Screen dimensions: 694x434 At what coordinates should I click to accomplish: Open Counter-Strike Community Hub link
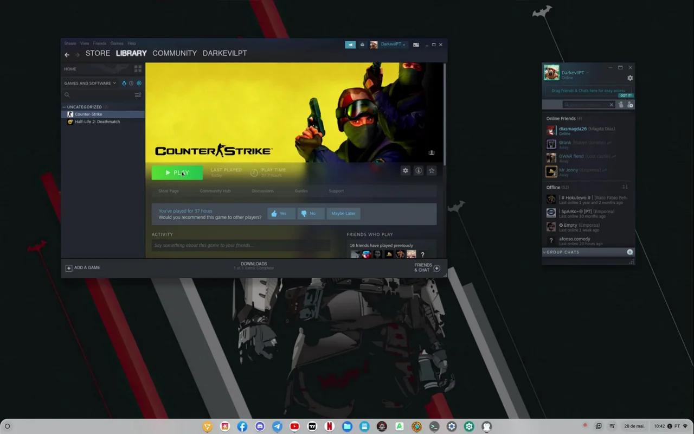point(215,191)
